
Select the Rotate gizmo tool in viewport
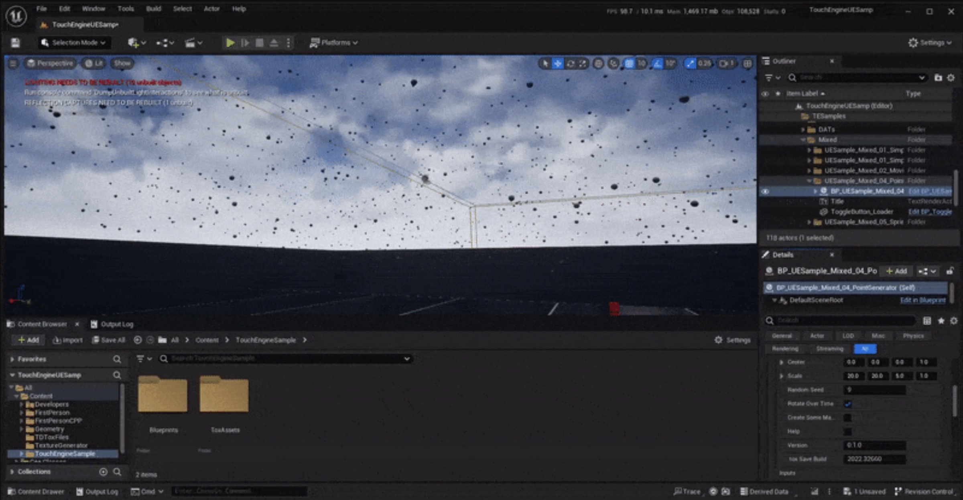point(570,63)
